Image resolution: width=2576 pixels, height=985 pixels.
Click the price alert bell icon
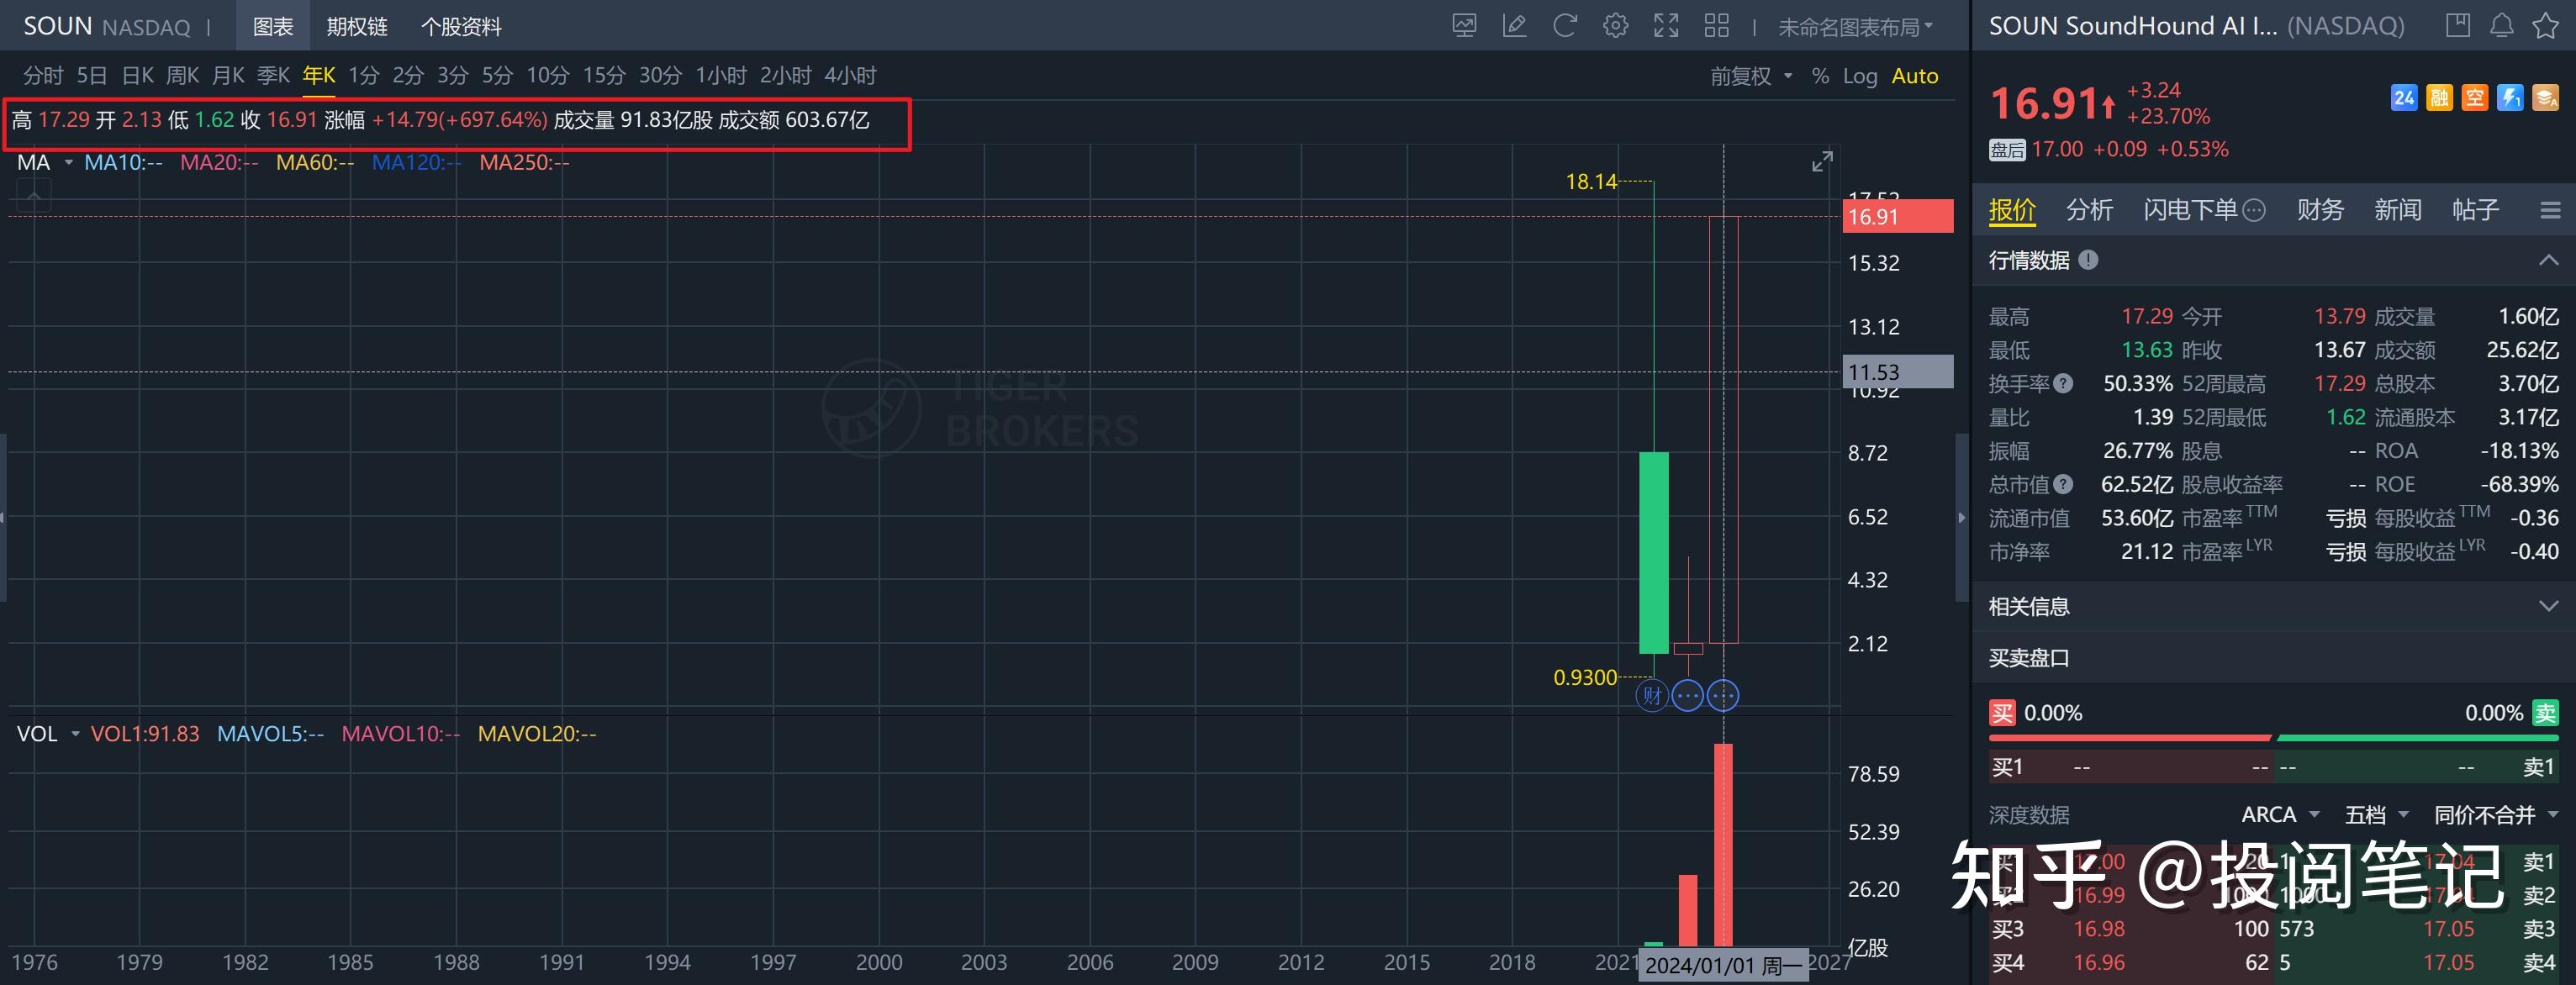(x=2501, y=26)
